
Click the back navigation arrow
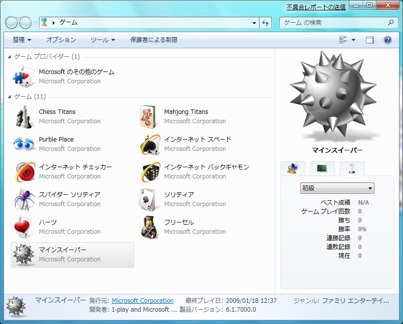coord(11,23)
